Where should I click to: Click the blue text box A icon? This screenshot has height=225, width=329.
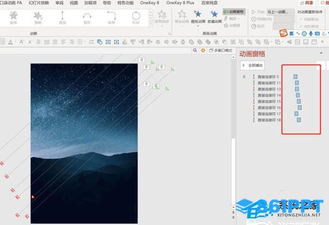point(108,42)
